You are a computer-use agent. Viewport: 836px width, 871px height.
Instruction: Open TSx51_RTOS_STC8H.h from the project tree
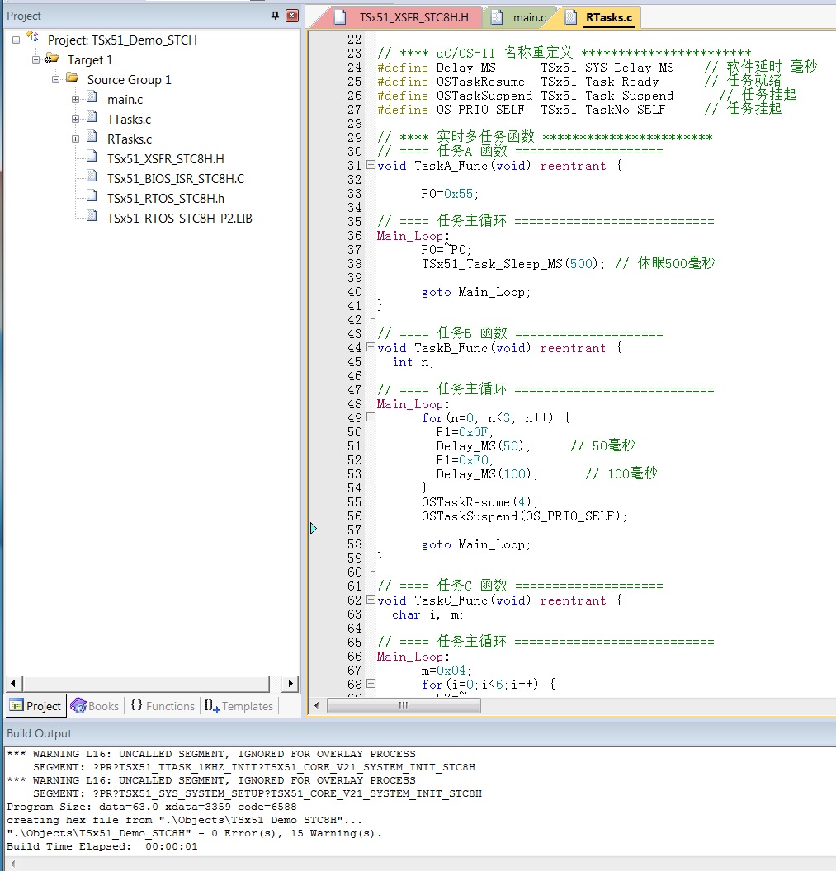(165, 198)
